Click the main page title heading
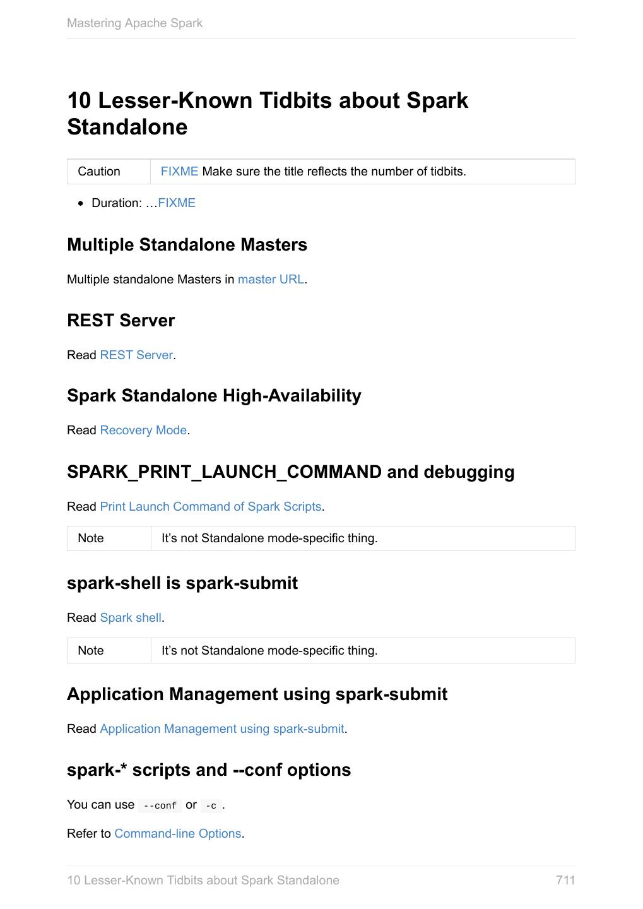The width and height of the screenshot is (643, 909). coord(268,114)
